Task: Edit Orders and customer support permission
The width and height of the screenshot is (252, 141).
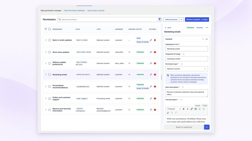Action: [151, 98]
